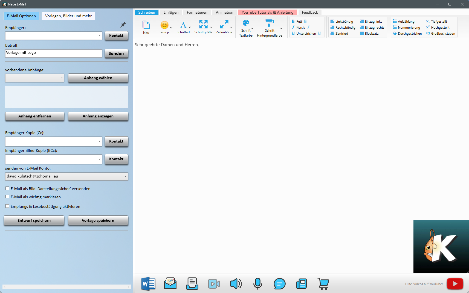The width and height of the screenshot is (469, 293).
Task: Click the video camera icon in bottom bar
Action: point(214,284)
